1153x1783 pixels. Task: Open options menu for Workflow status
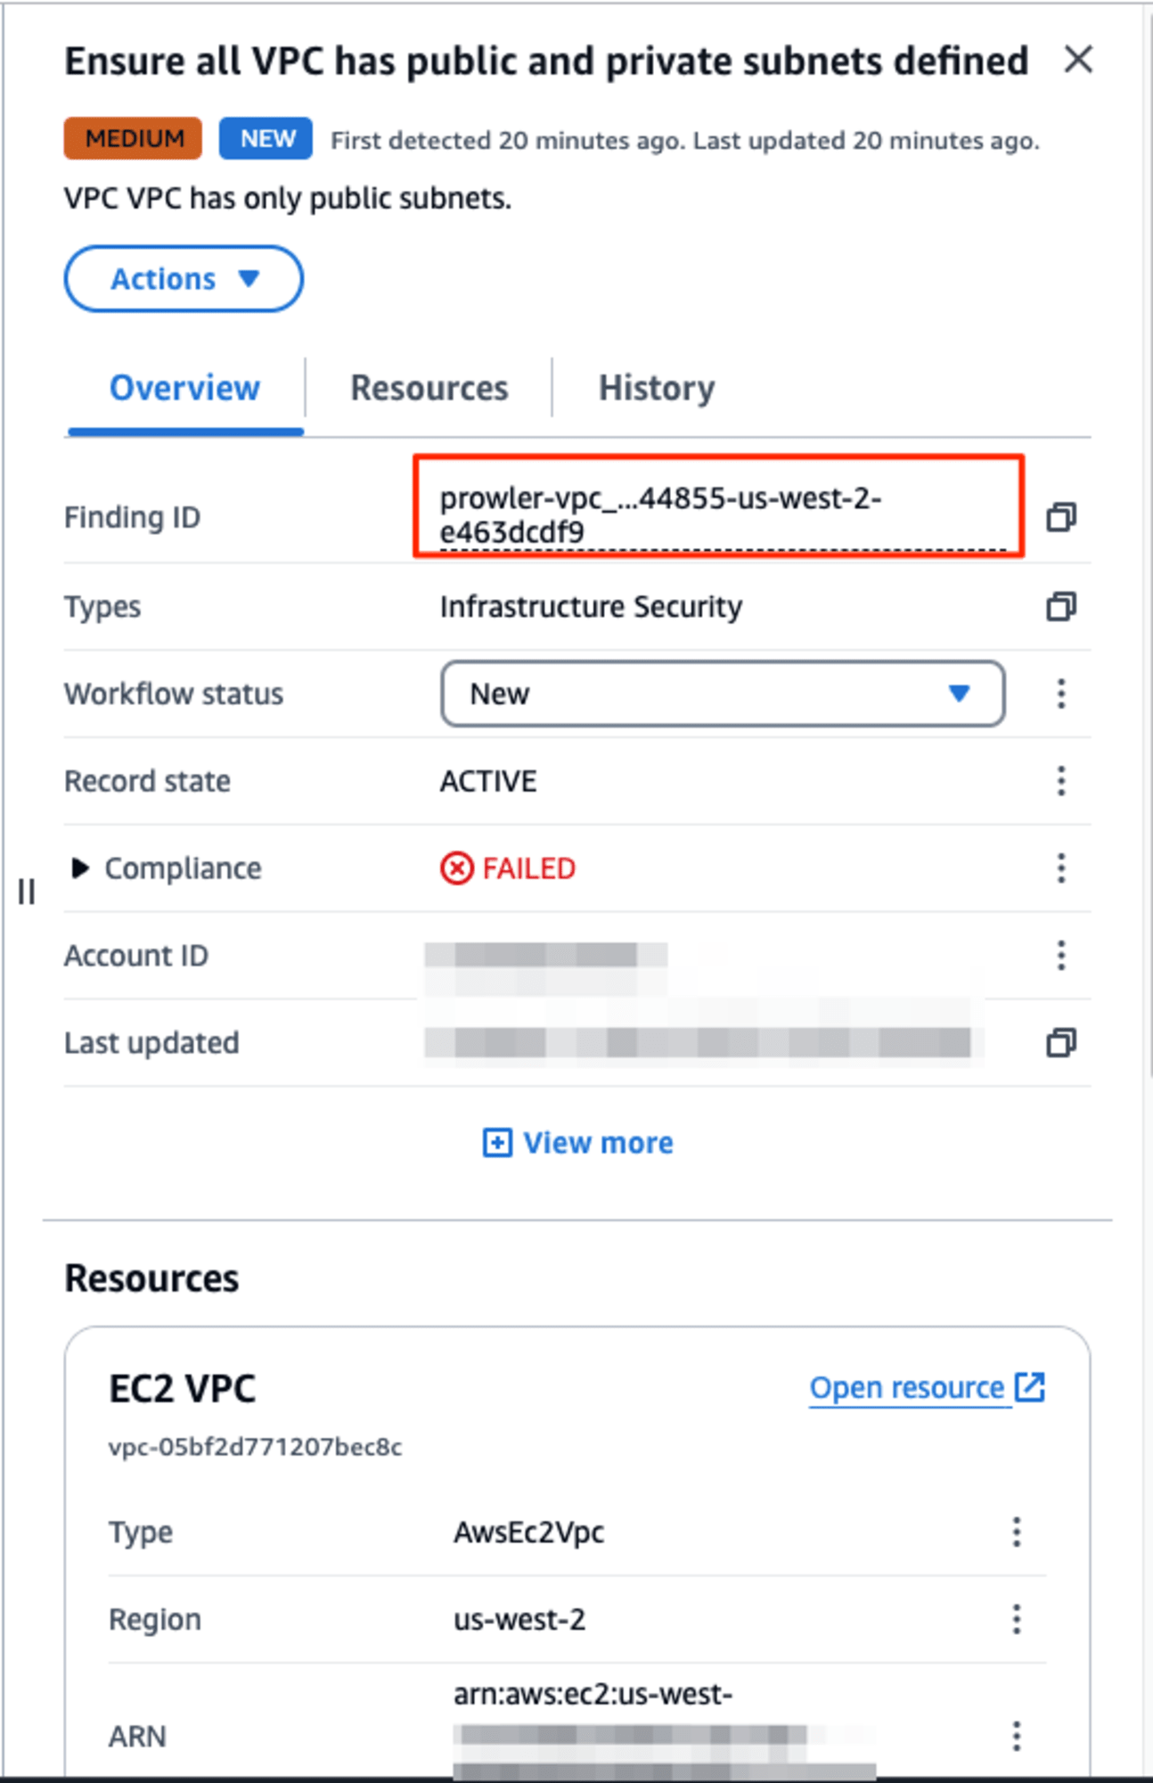[1060, 694]
